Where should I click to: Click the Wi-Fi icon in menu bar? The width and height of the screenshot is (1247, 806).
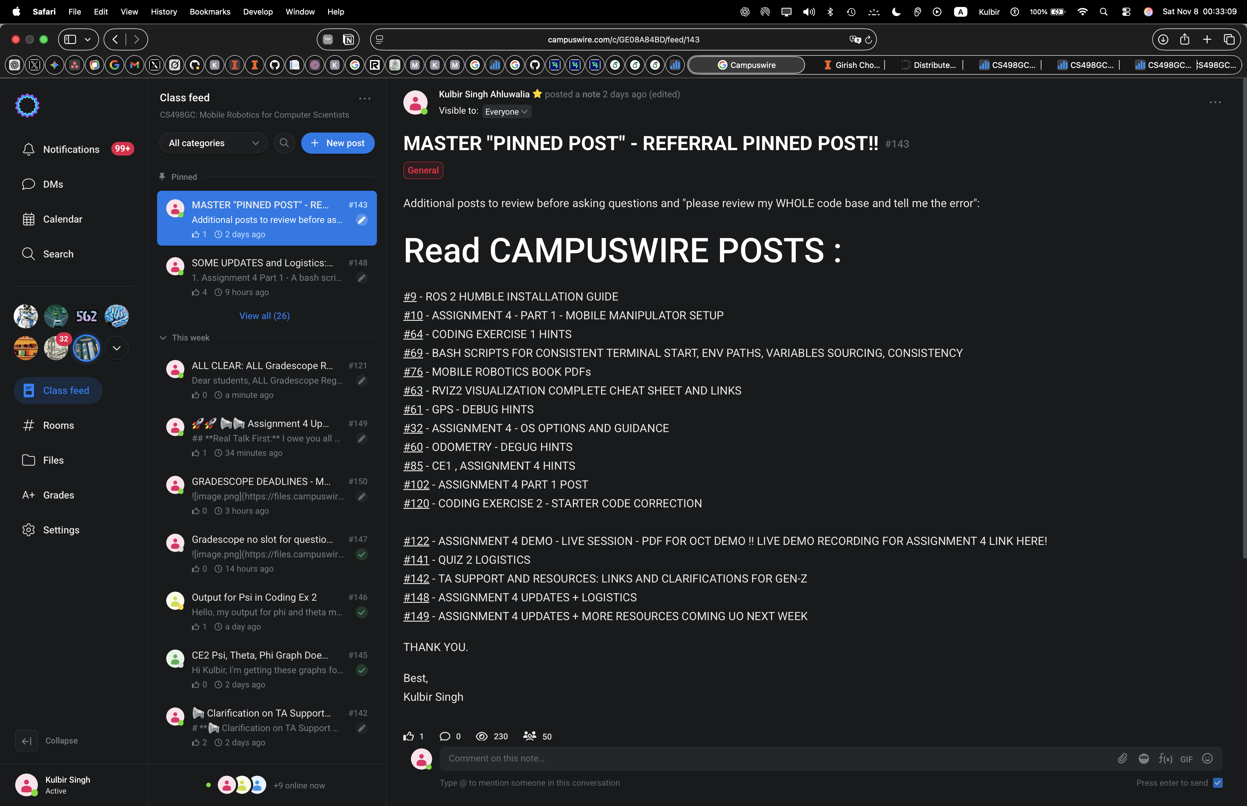point(1082,12)
